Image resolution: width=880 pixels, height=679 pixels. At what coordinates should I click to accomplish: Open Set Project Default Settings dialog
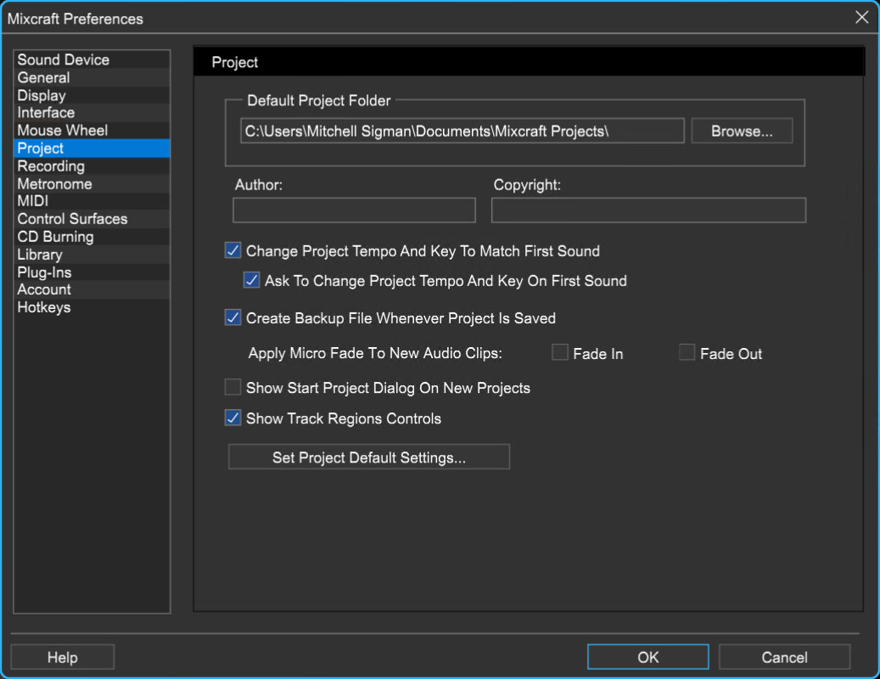[x=369, y=457]
